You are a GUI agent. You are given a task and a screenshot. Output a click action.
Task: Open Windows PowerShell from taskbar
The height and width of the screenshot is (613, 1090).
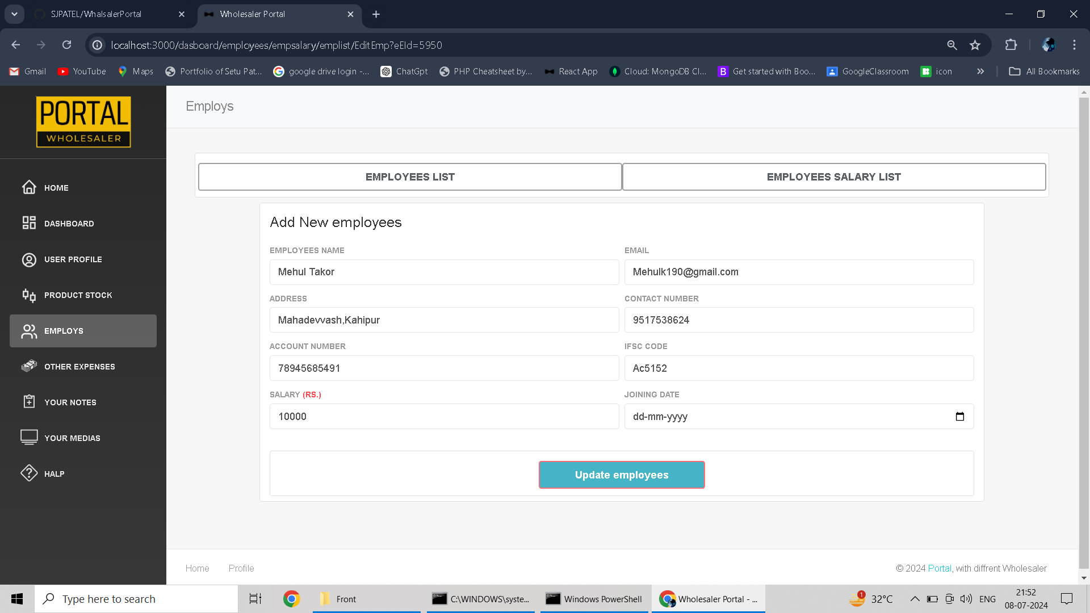(x=593, y=599)
